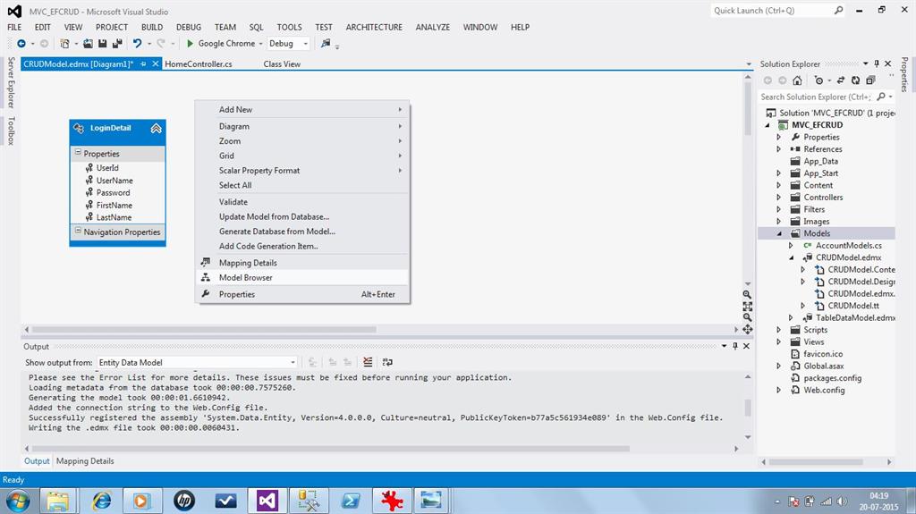
Task: Open the Google Chrome browser dropdown arrow
Action: (x=260, y=44)
